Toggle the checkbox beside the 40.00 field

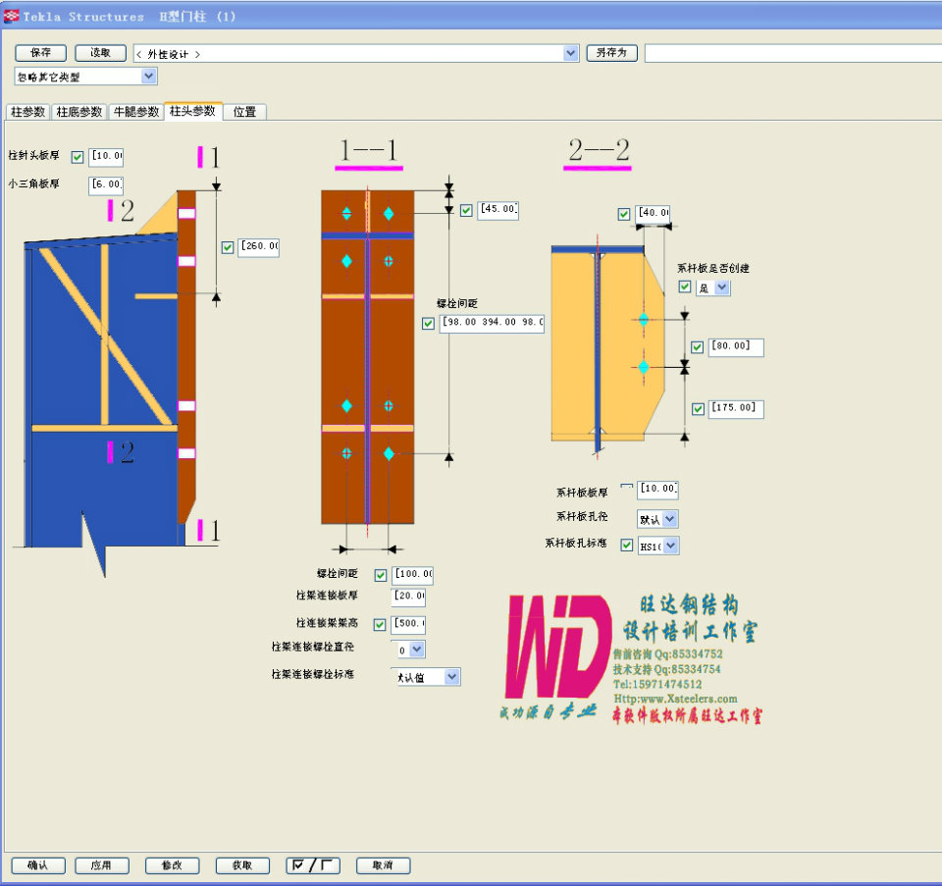pos(624,214)
